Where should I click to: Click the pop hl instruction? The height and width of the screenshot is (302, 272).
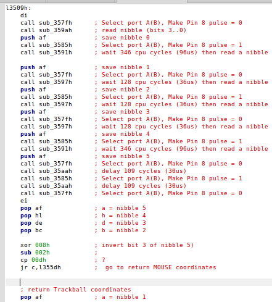(x=31, y=216)
